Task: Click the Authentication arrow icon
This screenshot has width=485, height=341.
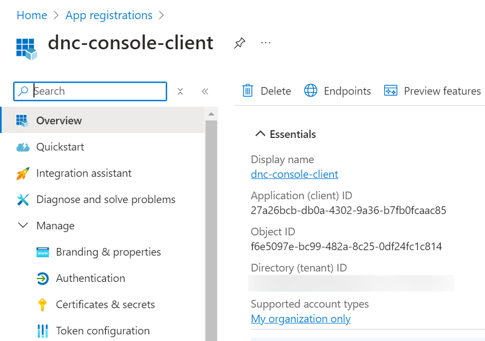Action: 43,278
